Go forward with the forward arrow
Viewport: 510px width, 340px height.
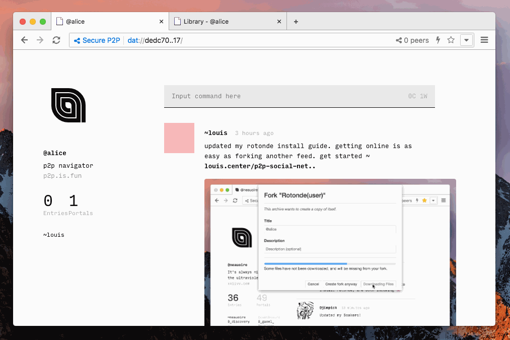tap(40, 40)
